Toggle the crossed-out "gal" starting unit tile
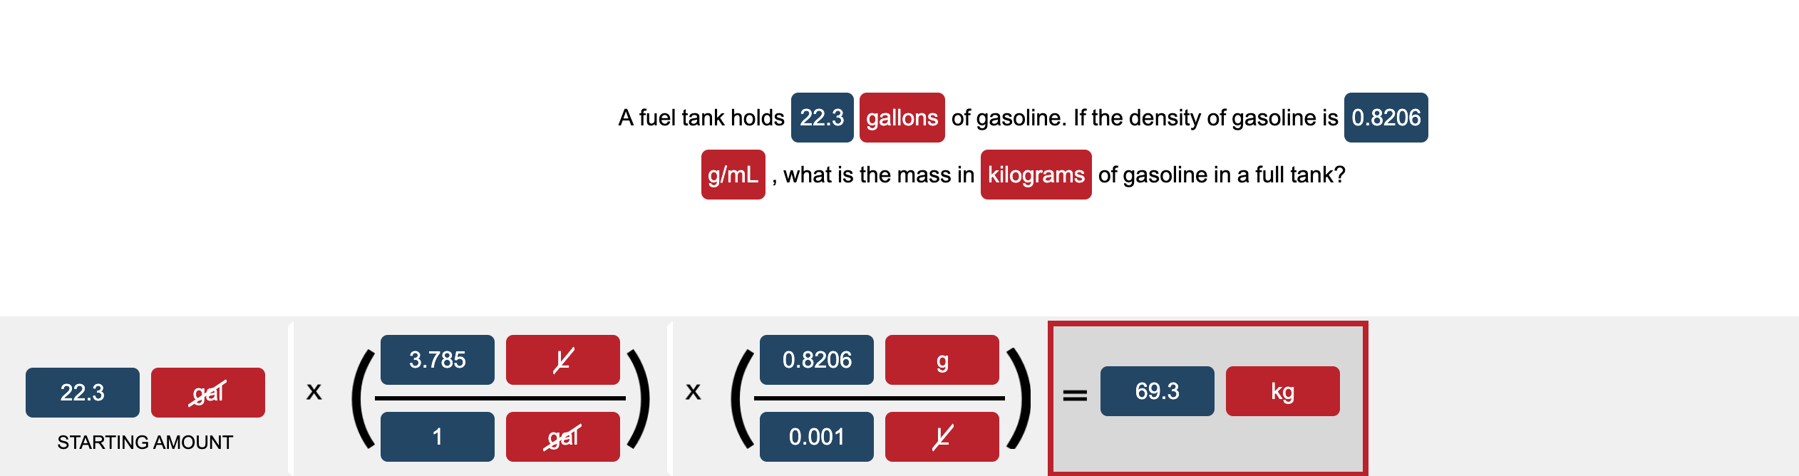Screen dimensions: 1799x476 pos(207,393)
